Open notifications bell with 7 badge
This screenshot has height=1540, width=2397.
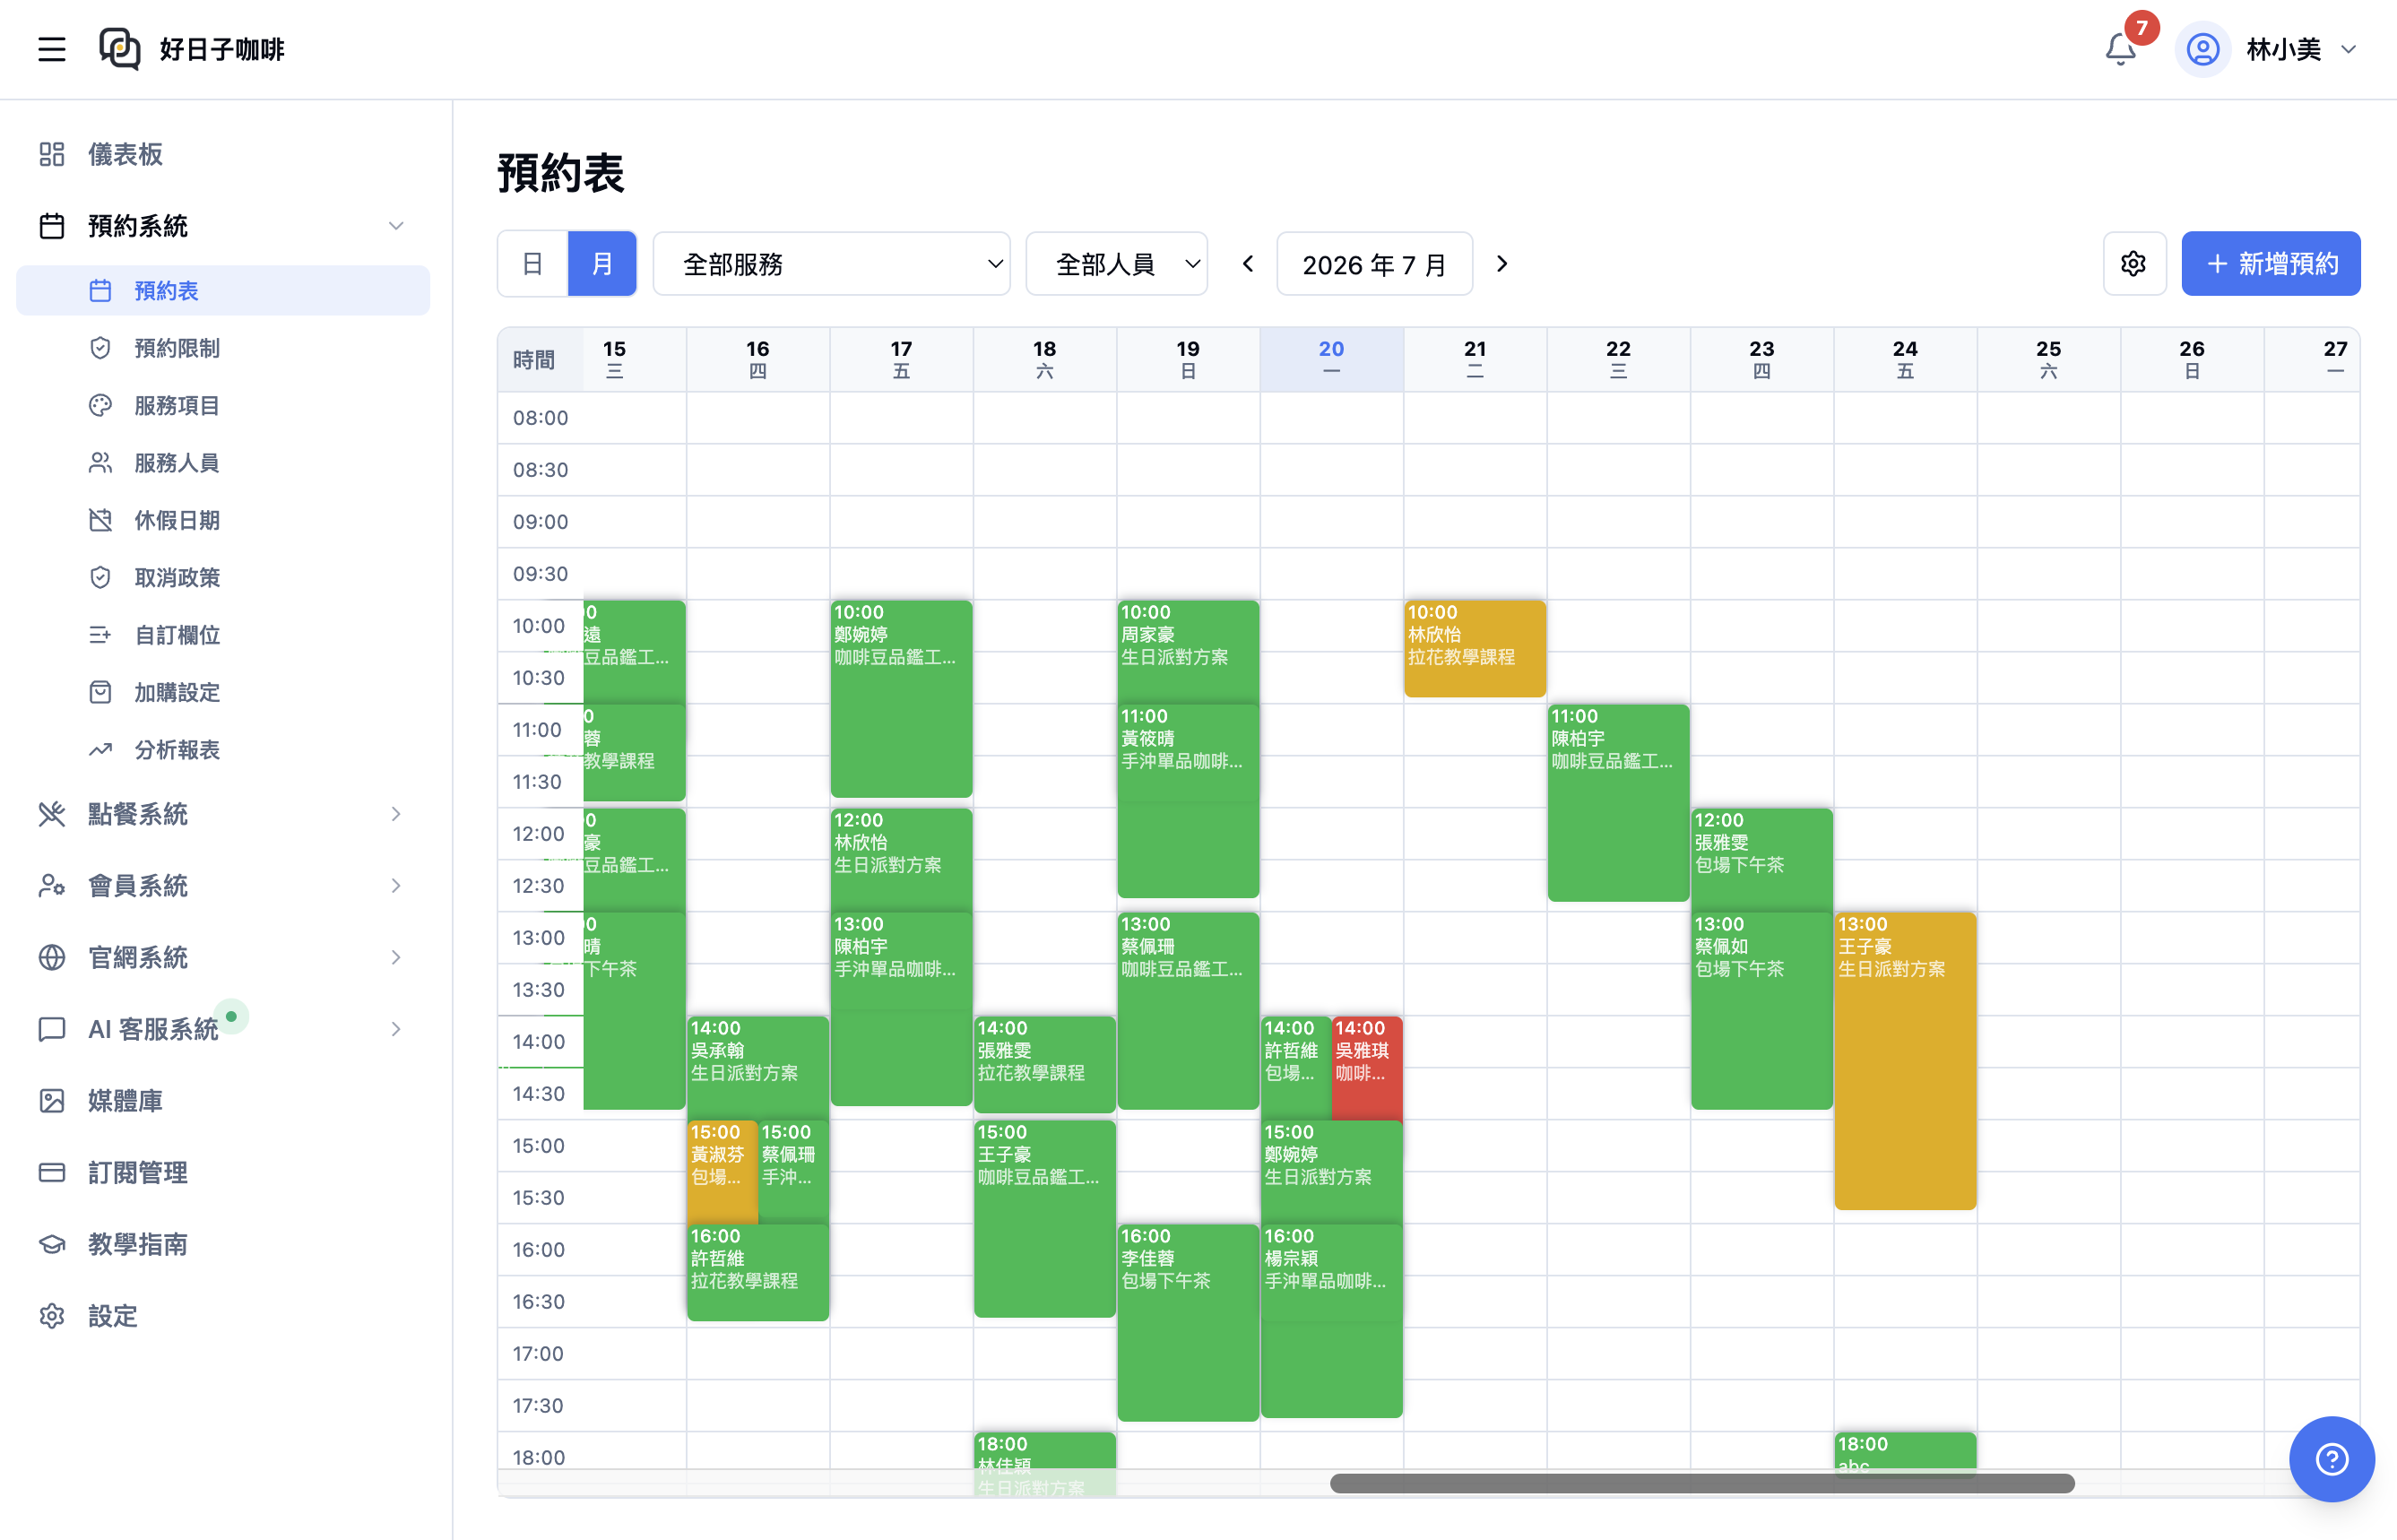[2120, 49]
